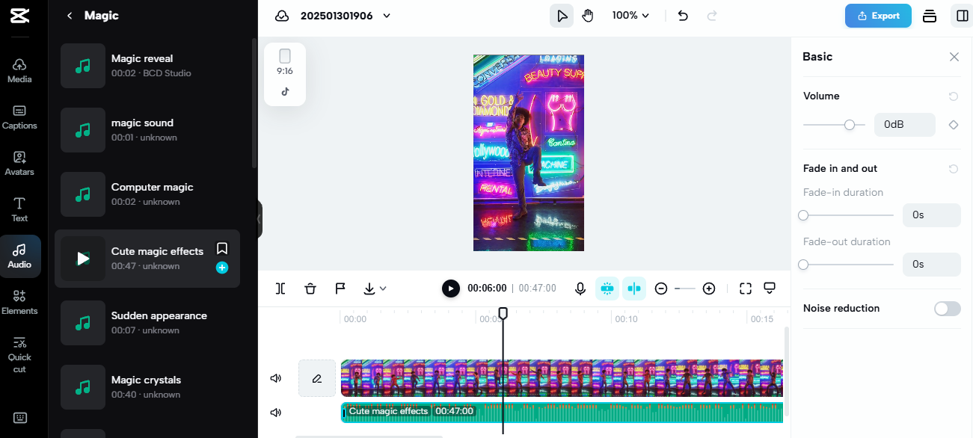Click the timeline playhead marker
Image resolution: width=973 pixels, height=438 pixels.
[x=503, y=313]
